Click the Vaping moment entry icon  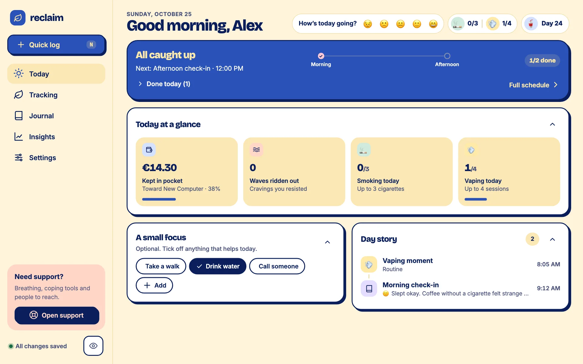pyautogui.click(x=369, y=265)
